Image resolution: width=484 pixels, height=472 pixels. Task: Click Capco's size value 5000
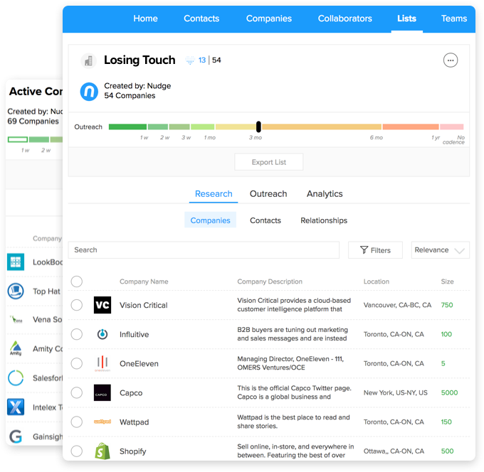click(449, 392)
